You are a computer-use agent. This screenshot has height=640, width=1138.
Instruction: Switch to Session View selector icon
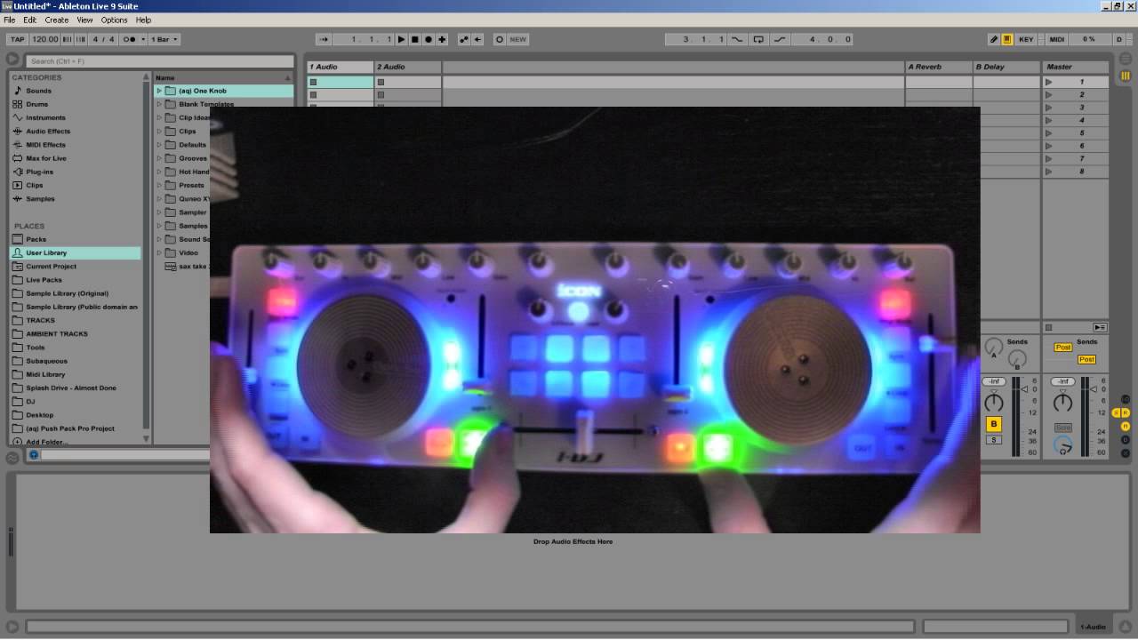coord(1125,76)
